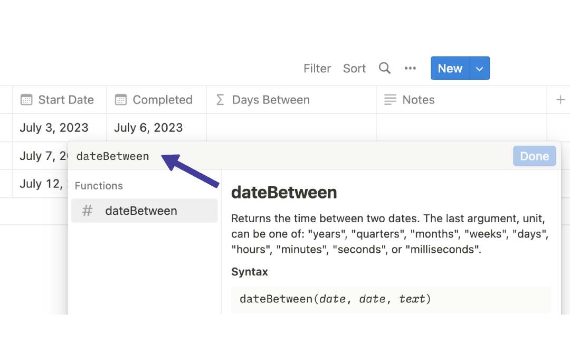Click hash icon next to dateBetween
The image size is (570, 342).
tap(88, 211)
